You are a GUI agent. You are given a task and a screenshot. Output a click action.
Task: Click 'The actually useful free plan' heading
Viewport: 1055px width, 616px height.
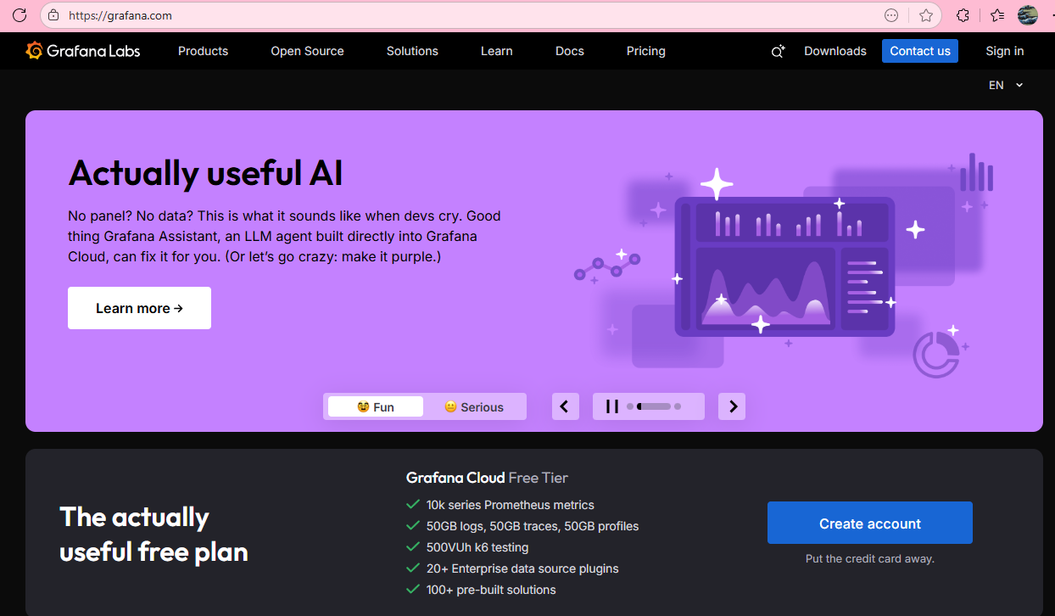[x=154, y=535]
